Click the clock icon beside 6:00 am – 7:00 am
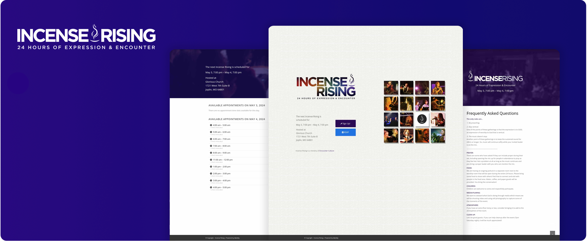The image size is (587, 241). [211, 139]
